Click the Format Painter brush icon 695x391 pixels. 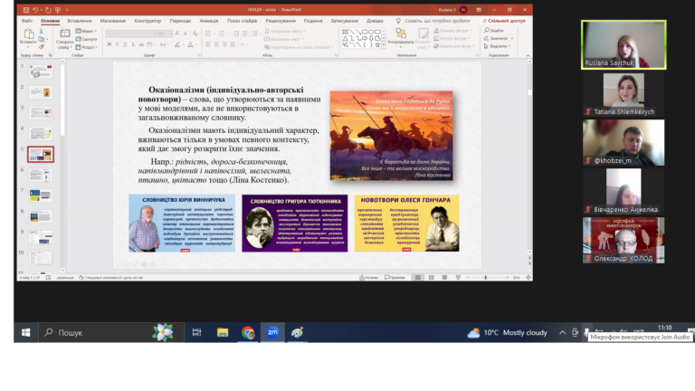click(x=42, y=46)
